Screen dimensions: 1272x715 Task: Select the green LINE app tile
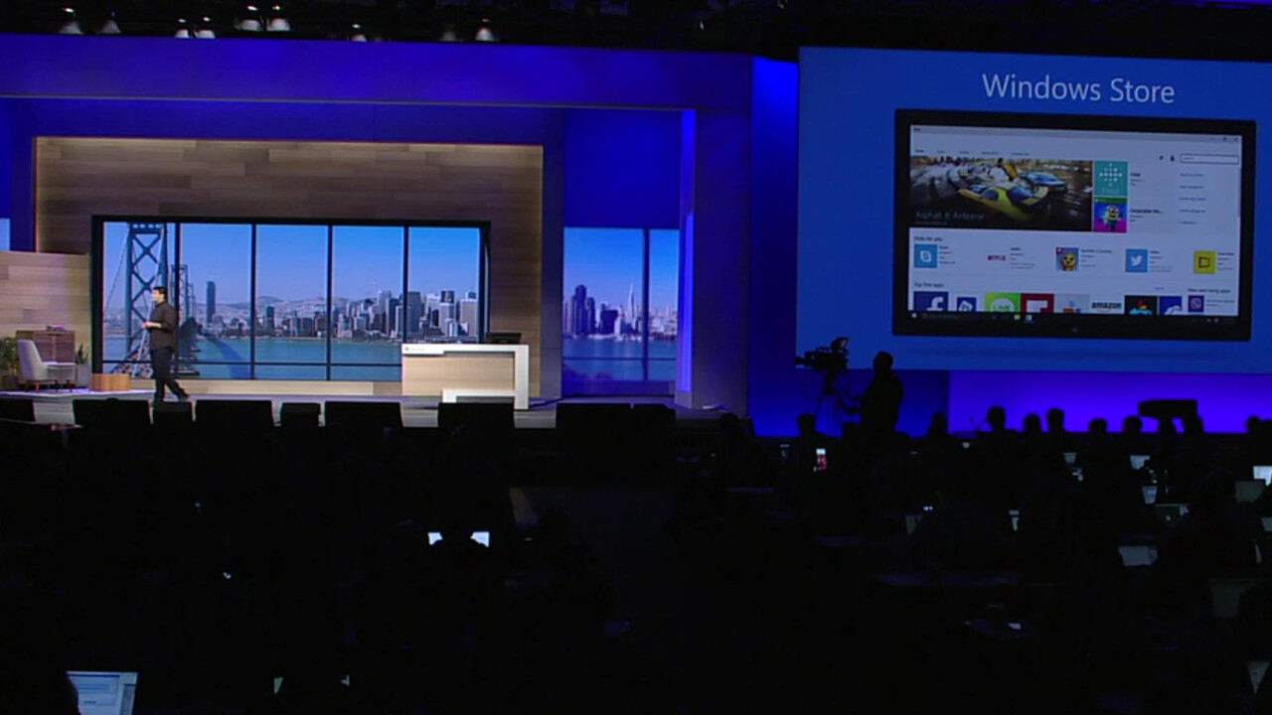coord(1002,303)
